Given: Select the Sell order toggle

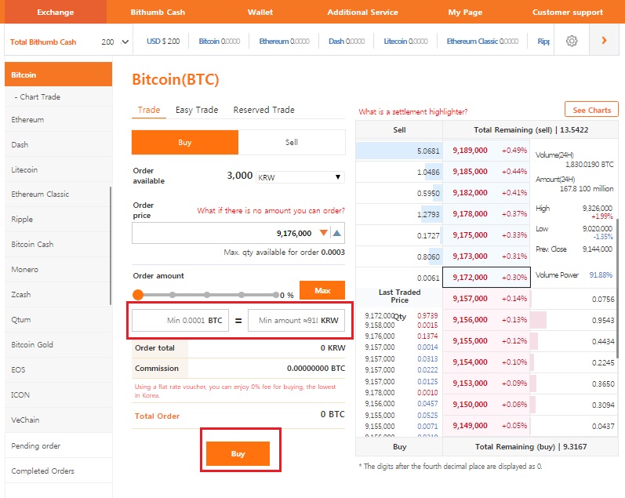Looking at the screenshot, I should point(292,143).
